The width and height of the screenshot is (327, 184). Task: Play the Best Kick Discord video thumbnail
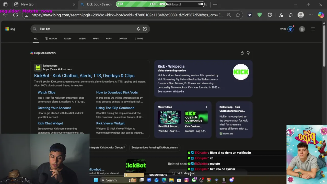pos(169,117)
